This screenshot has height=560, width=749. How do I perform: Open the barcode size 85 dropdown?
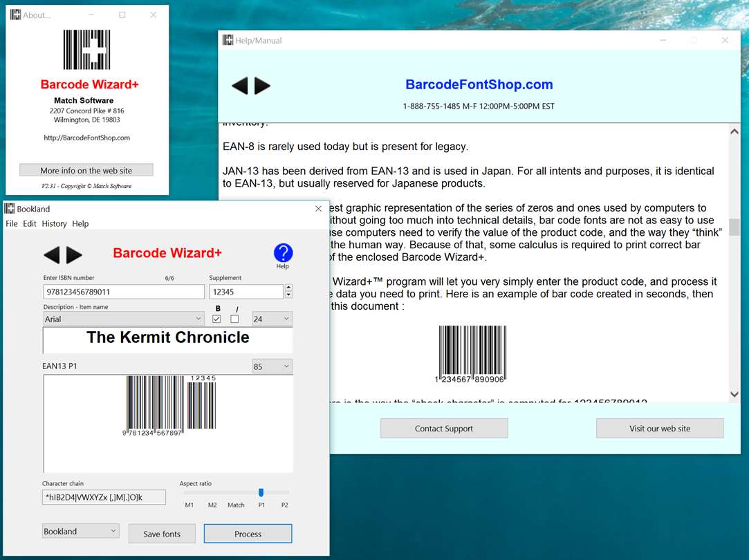[272, 366]
